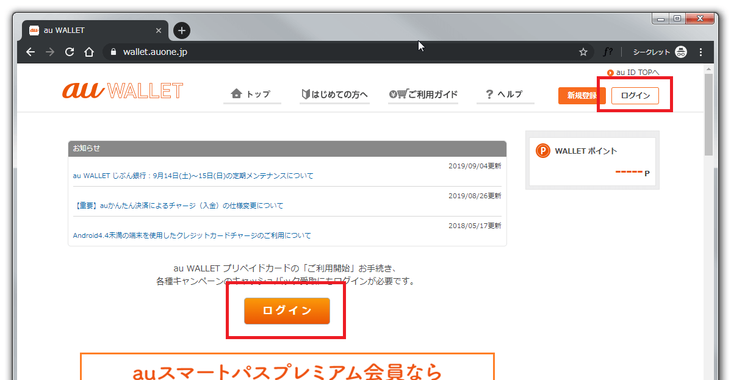Click the orange 新規登録 button
731x380 pixels.
[582, 96]
